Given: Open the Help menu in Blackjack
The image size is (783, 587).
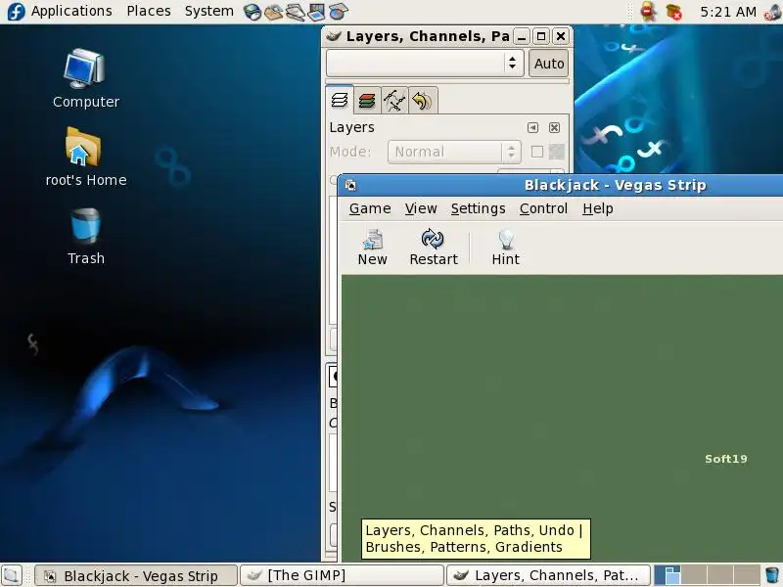Looking at the screenshot, I should pos(597,208).
